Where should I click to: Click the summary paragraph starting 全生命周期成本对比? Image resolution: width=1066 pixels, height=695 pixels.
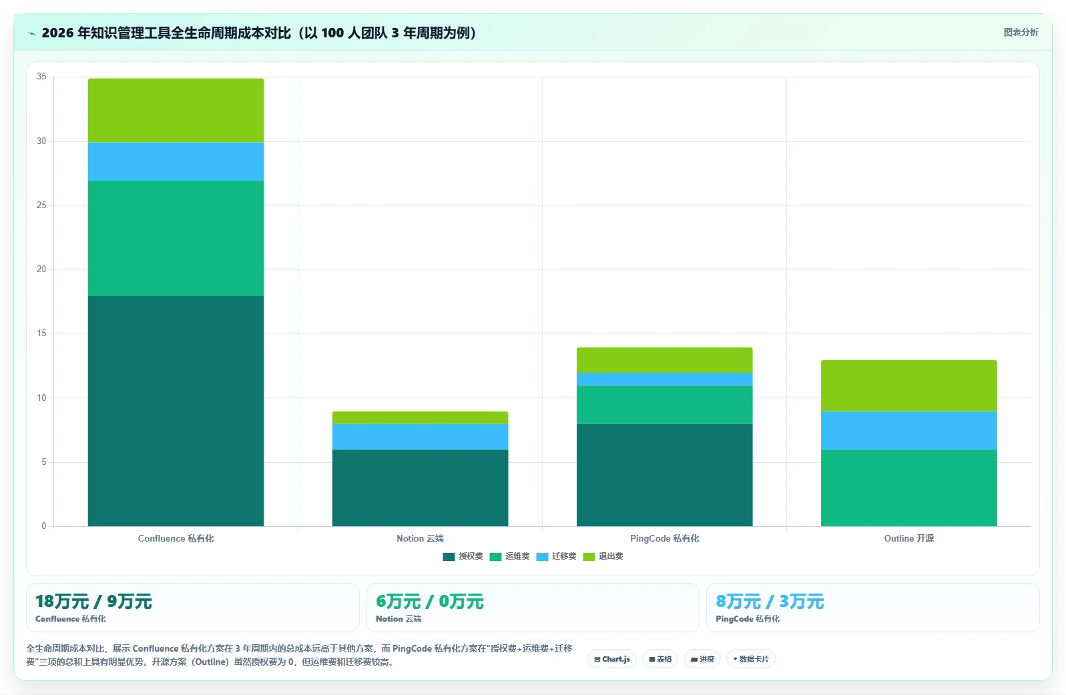[x=299, y=655]
